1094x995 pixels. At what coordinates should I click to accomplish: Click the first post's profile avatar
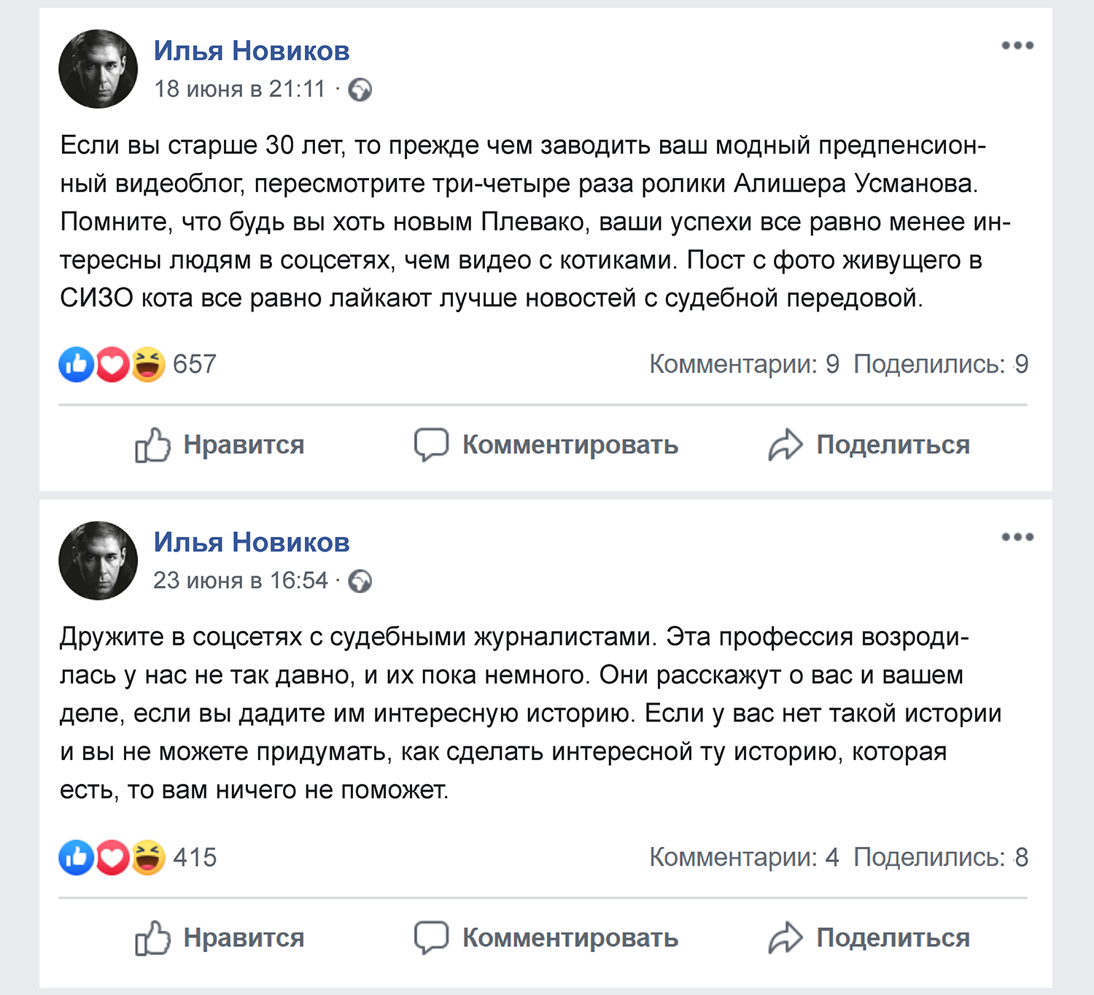98,69
